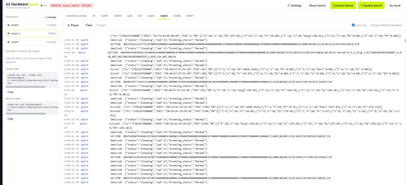Select the COM7 channel in sidebar

(32, 42)
